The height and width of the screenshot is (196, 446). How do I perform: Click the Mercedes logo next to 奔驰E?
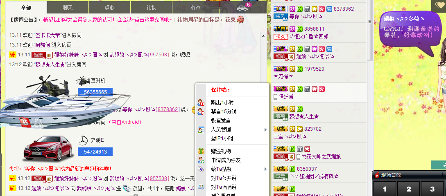point(83,141)
